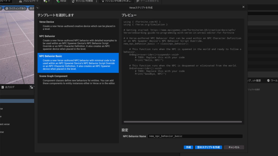Click the キャンセル (Cancel) button
278x156 pixels.
tap(234, 147)
